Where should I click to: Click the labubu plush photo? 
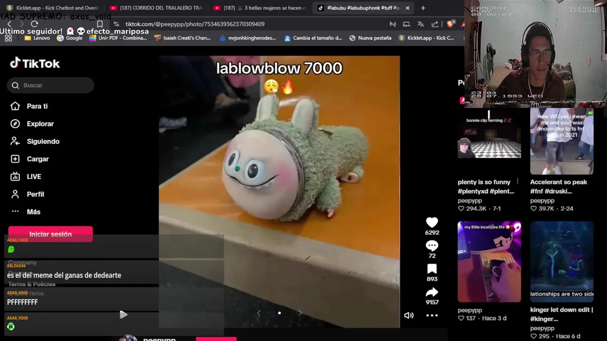click(x=279, y=192)
